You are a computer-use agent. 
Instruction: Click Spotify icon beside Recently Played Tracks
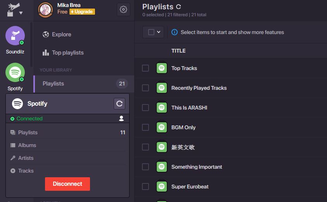coord(162,87)
